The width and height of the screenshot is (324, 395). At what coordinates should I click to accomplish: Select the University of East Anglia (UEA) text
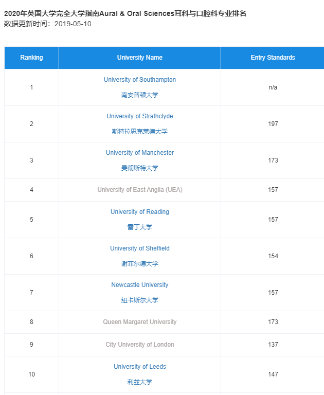140,190
